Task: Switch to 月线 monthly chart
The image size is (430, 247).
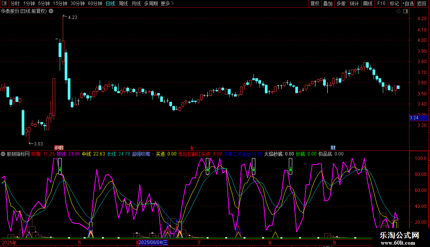Action: [x=136, y=3]
